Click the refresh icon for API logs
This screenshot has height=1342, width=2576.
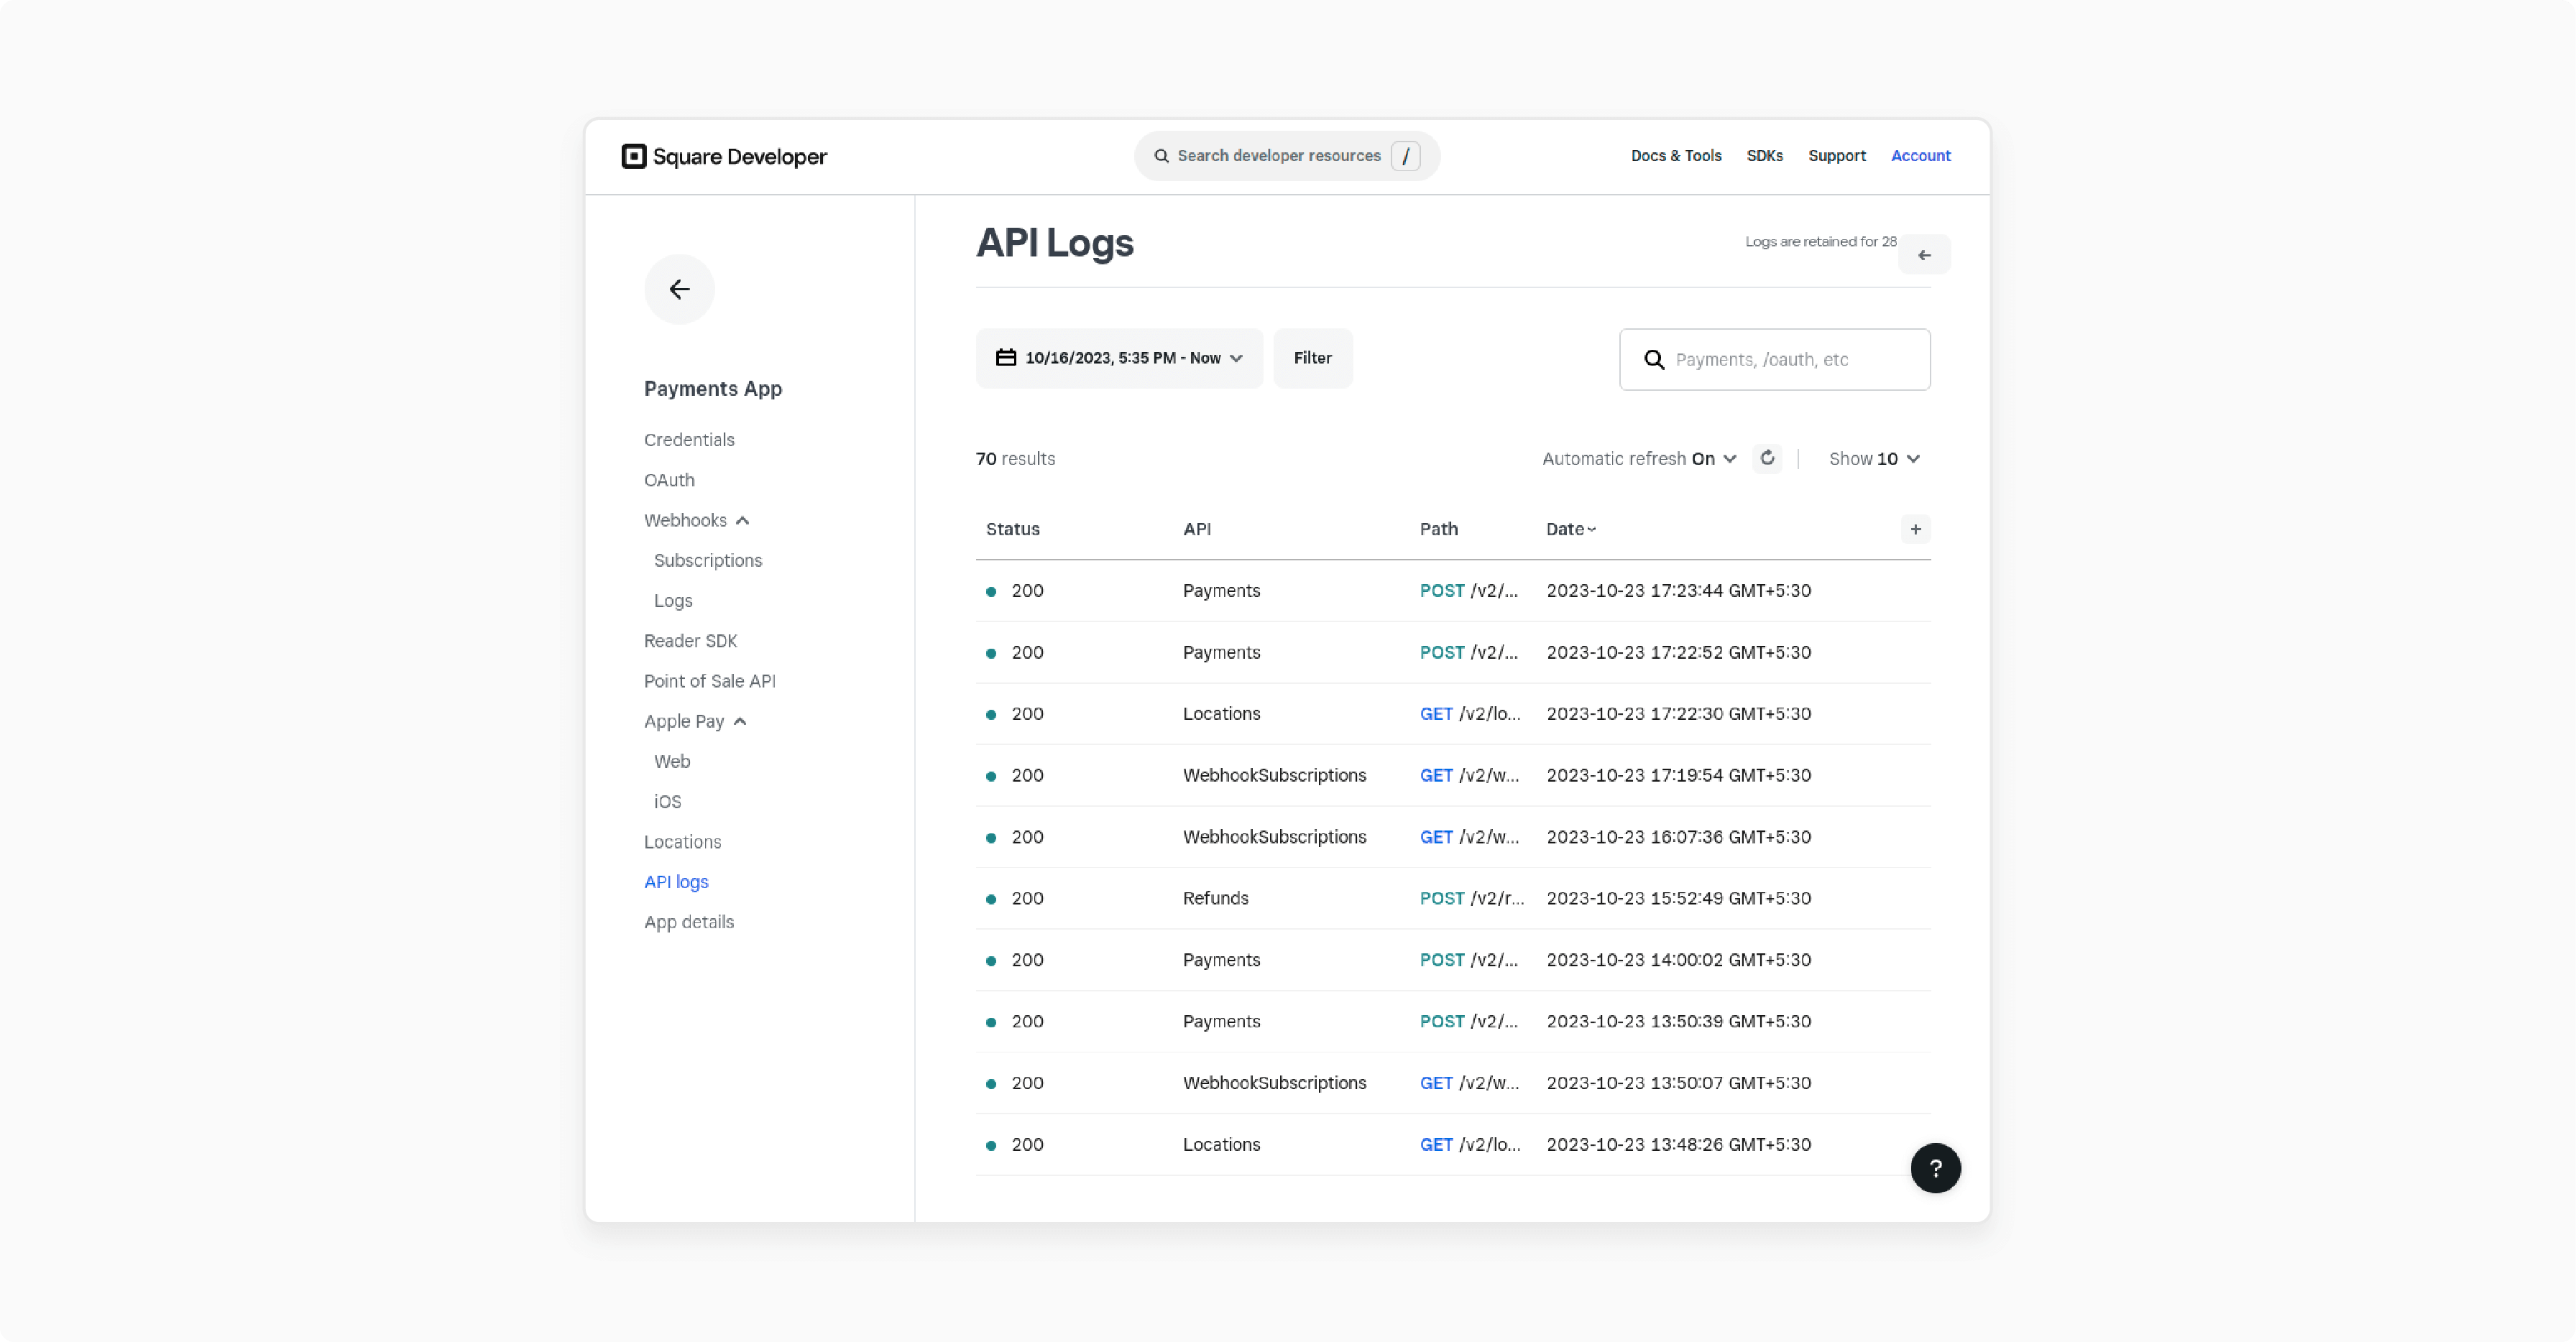pos(1767,458)
